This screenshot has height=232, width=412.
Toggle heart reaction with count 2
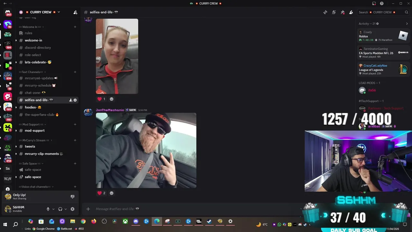[x=101, y=193]
